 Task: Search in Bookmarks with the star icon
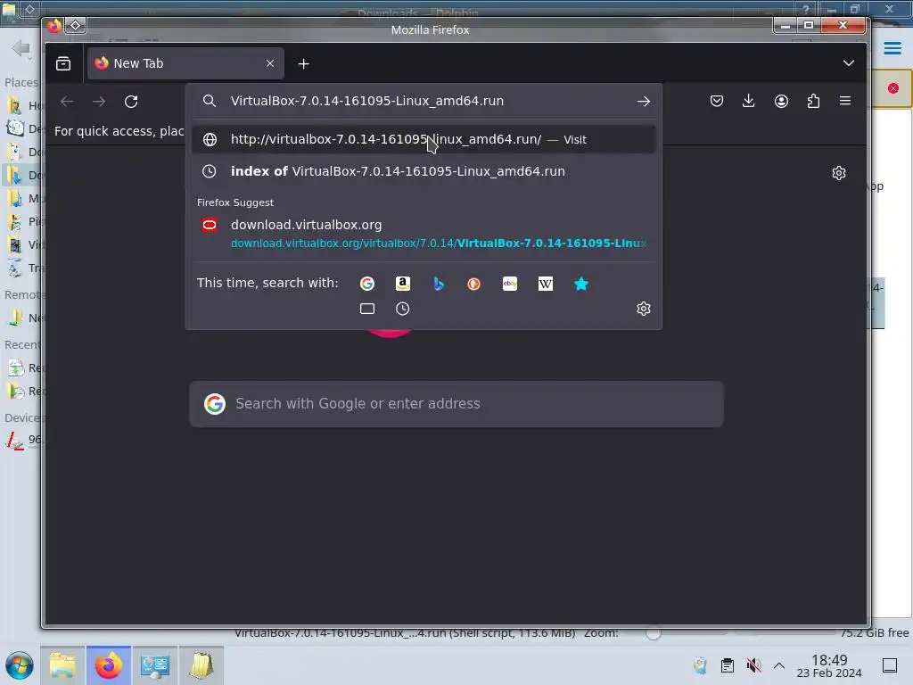click(581, 284)
